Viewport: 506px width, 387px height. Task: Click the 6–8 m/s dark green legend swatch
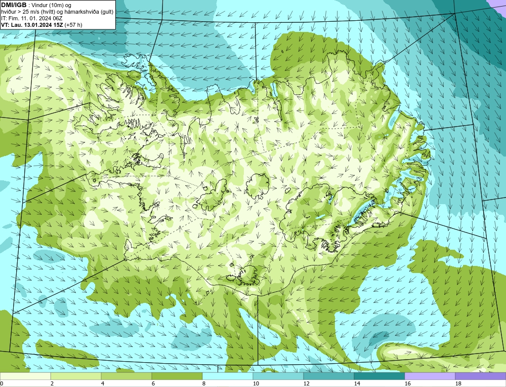(x=177, y=376)
